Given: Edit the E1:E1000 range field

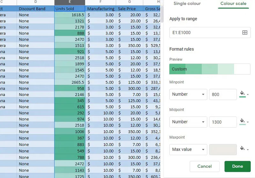Looking at the screenshot, I should [x=210, y=33].
